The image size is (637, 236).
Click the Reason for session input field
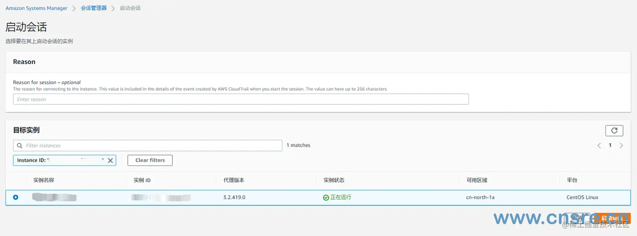click(241, 99)
